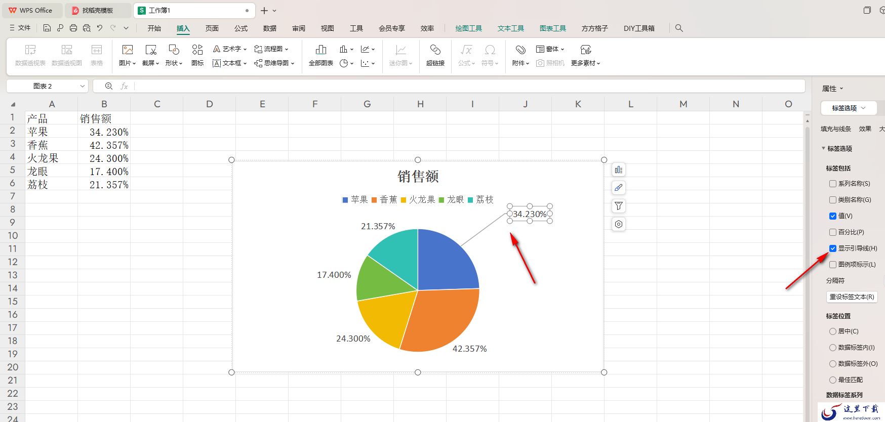This screenshot has width=885, height=422.
Task: Select 数据标签外(O) label position
Action: [x=833, y=364]
